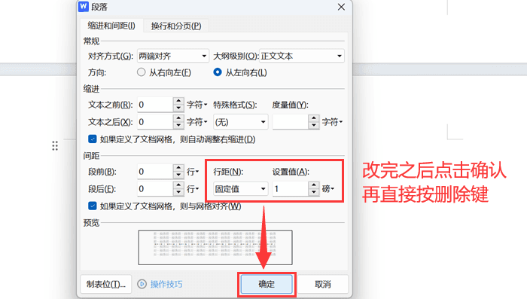Uncheck the 与网格对齐 checkbox

point(92,206)
